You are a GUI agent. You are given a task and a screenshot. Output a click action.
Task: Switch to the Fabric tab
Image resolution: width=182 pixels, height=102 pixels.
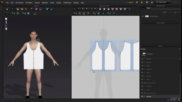148,8
